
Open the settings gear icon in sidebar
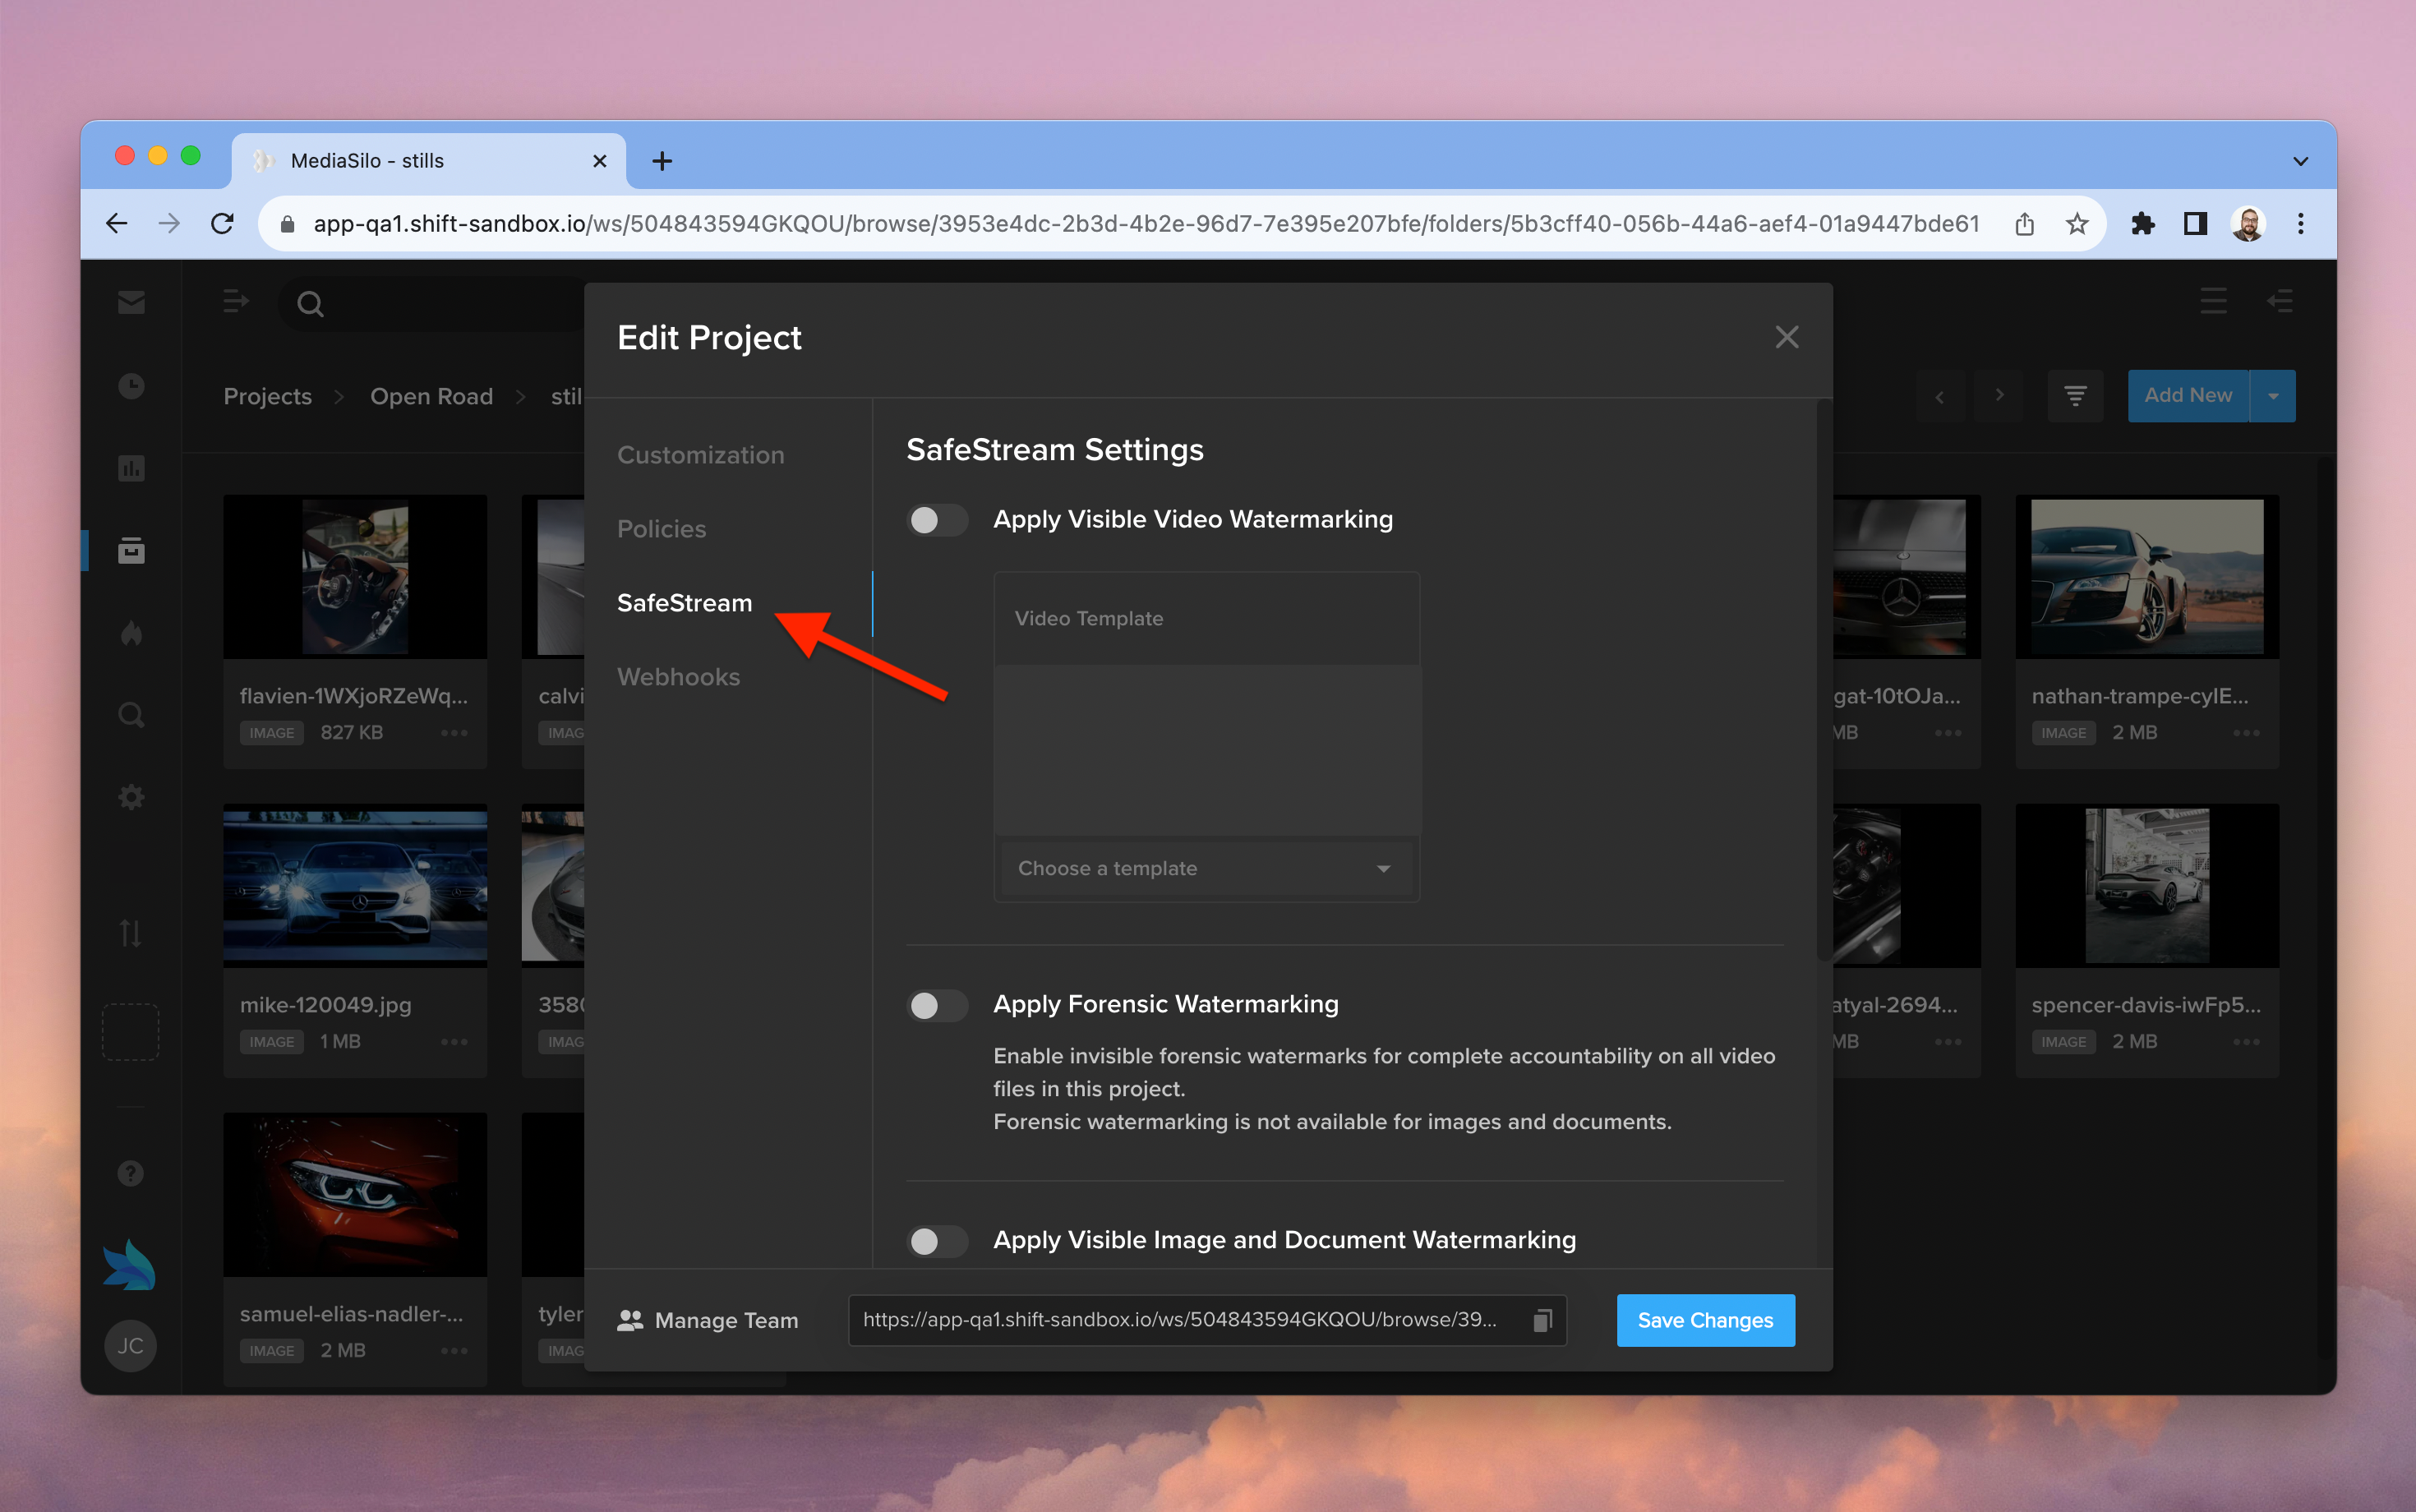pyautogui.click(x=131, y=797)
